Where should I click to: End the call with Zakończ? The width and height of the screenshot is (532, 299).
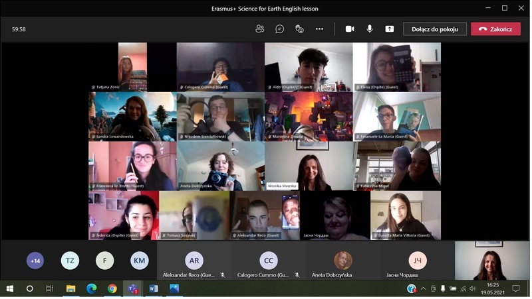[495, 29]
